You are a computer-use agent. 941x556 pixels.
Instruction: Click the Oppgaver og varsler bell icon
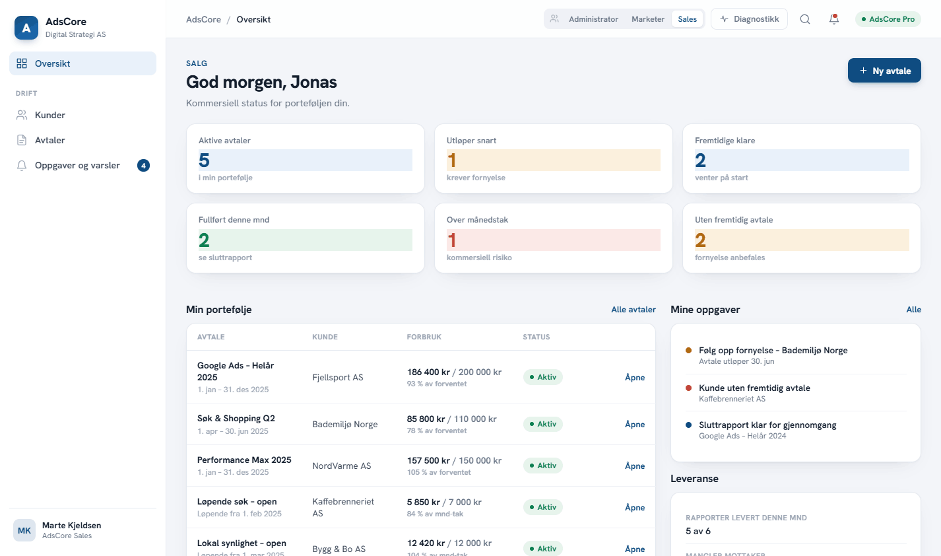(x=22, y=165)
